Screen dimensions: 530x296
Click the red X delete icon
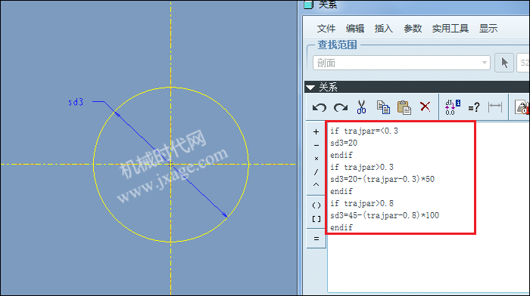(x=425, y=106)
